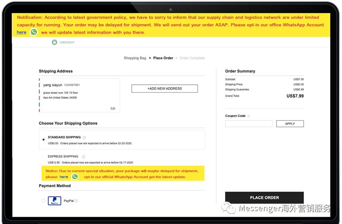The width and height of the screenshot is (342, 224).
Task: Select Standard Shipping radio button
Action: coord(44,140)
